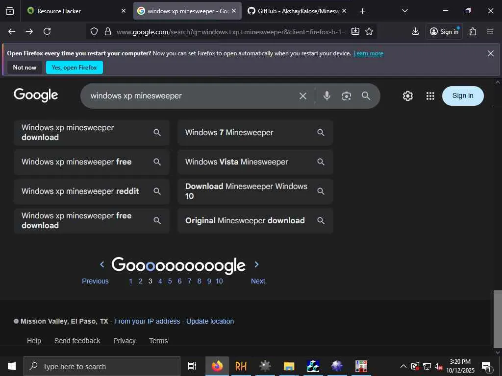Open the Windows notification center icon

[486, 366]
